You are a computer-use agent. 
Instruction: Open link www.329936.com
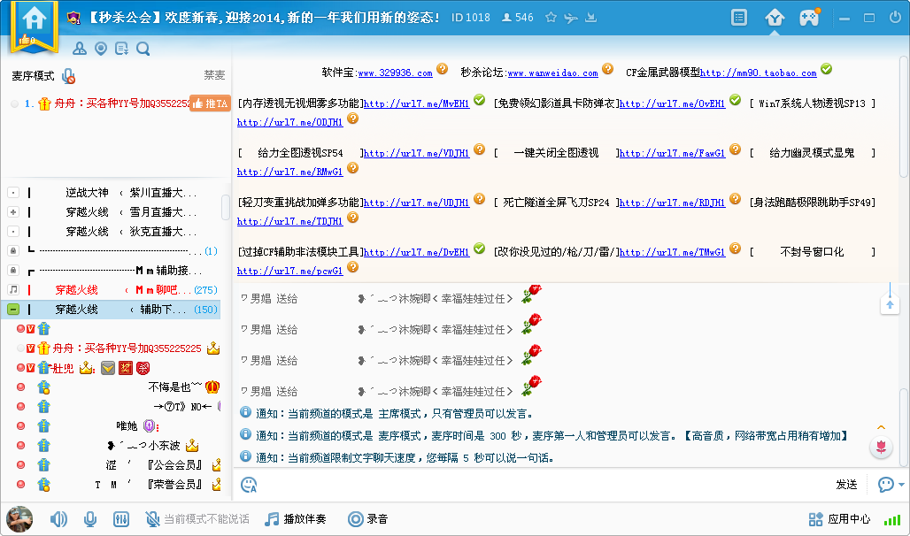395,73
